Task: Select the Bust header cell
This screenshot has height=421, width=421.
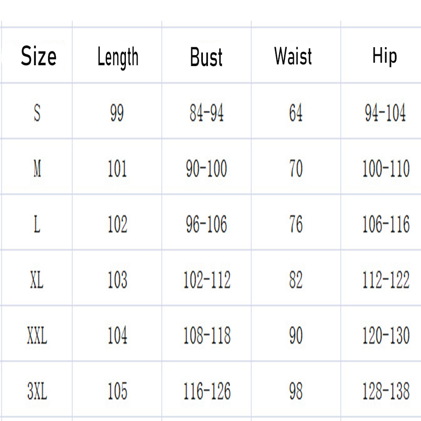Action: [x=206, y=57]
